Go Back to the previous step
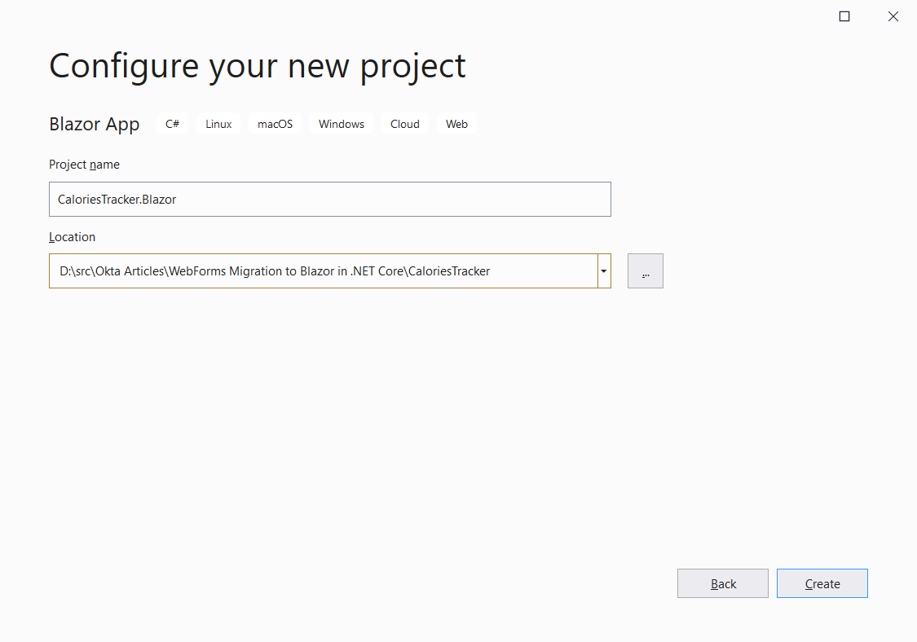This screenshot has height=642, width=917. 722,583
